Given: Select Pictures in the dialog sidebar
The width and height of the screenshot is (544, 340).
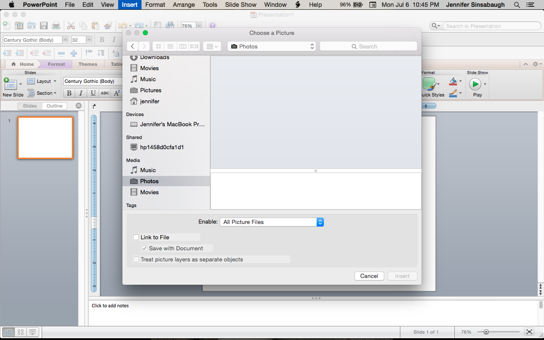Looking at the screenshot, I should coord(166,90).
